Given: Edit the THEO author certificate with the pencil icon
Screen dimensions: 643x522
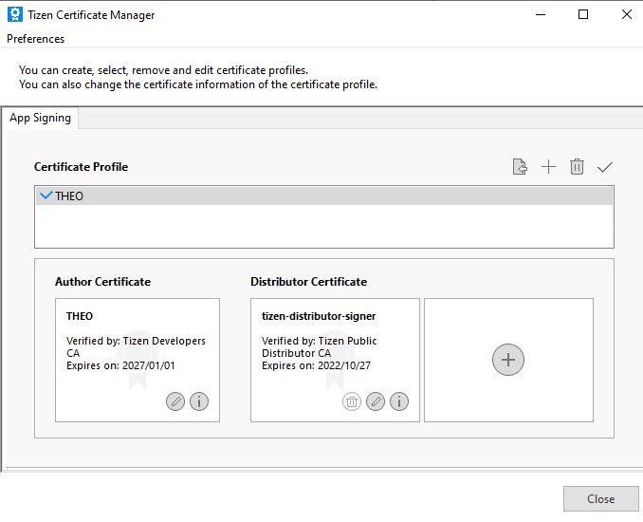Looking at the screenshot, I should (175, 401).
